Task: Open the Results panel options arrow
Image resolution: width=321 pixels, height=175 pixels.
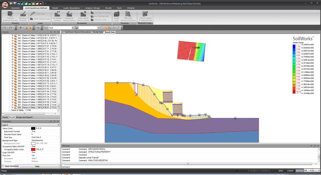Action: pos(51,32)
